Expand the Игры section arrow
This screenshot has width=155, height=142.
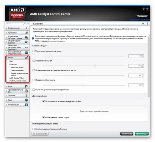7,86
